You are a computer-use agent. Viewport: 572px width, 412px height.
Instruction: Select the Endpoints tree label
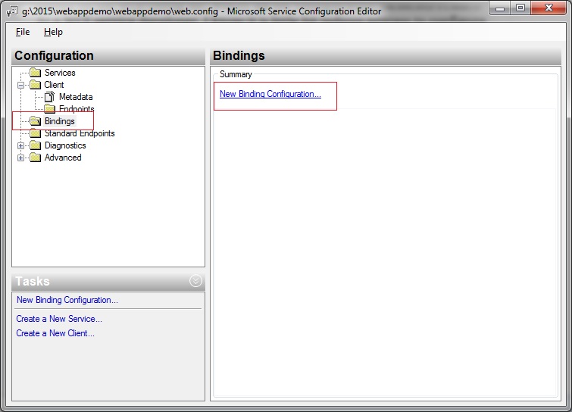(x=77, y=108)
